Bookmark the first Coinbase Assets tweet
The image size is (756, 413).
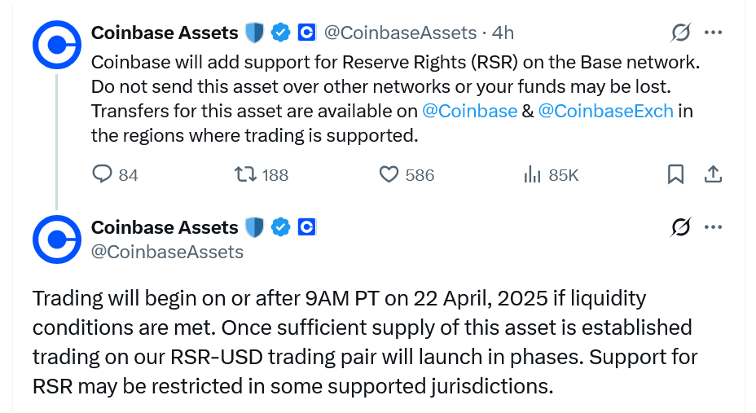675,174
